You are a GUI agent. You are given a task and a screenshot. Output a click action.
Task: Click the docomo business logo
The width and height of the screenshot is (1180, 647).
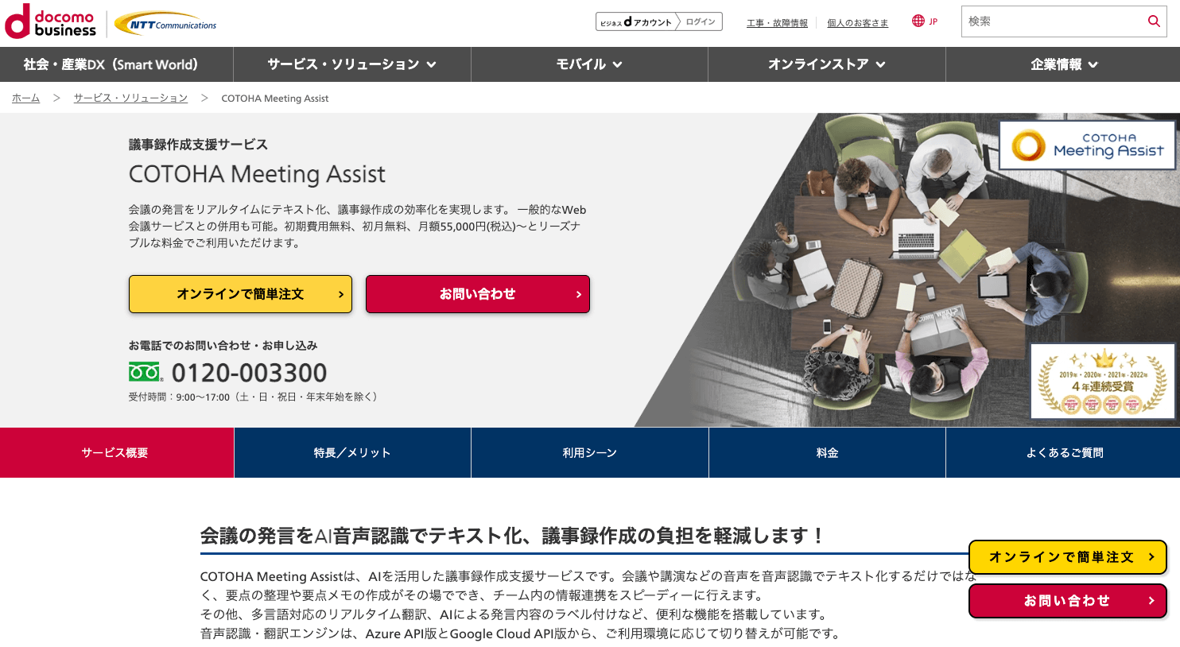[x=50, y=21]
